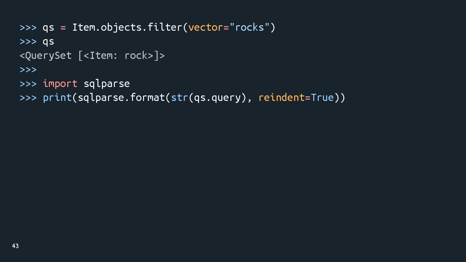Click the empty prompt on fourth line
The height and width of the screenshot is (262, 466).
tap(28, 70)
